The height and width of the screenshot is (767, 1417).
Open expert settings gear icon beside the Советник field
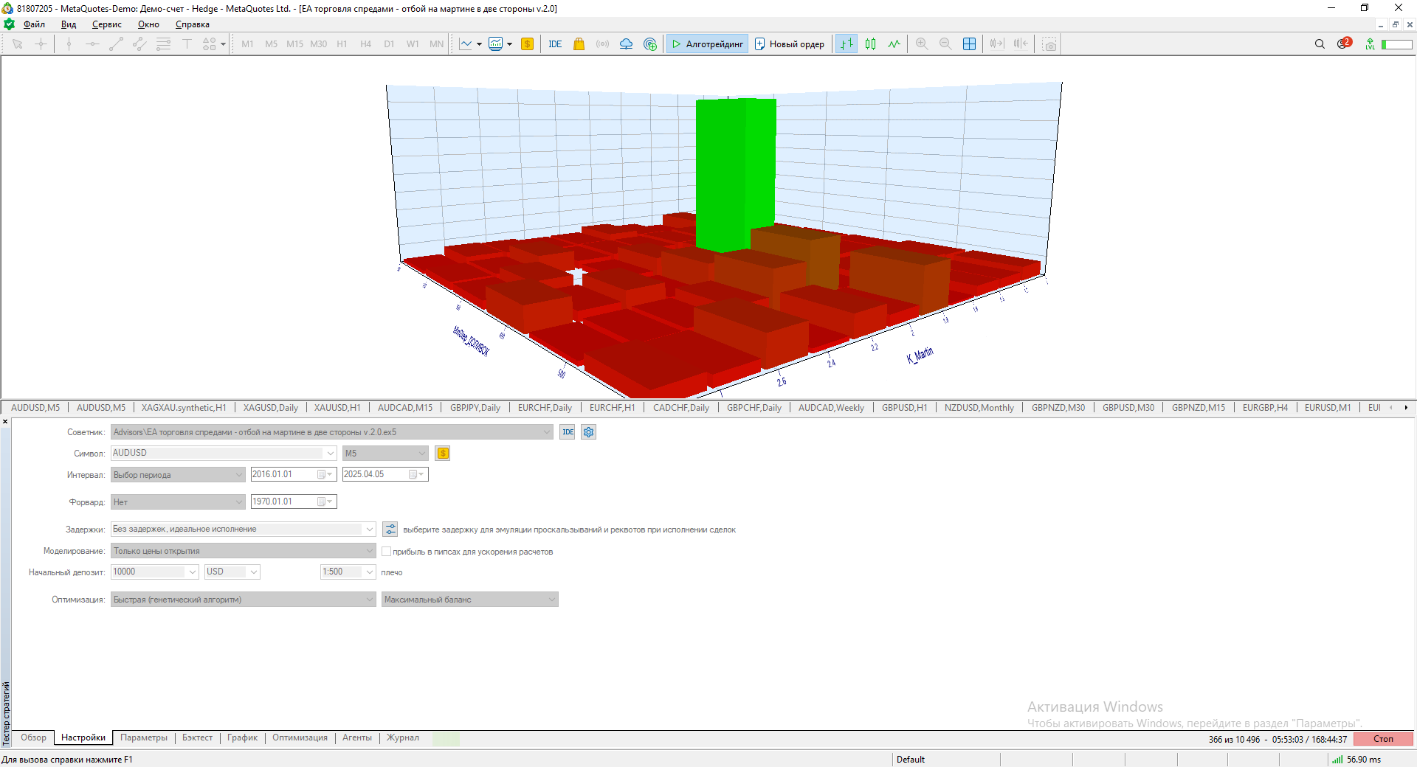point(588,432)
